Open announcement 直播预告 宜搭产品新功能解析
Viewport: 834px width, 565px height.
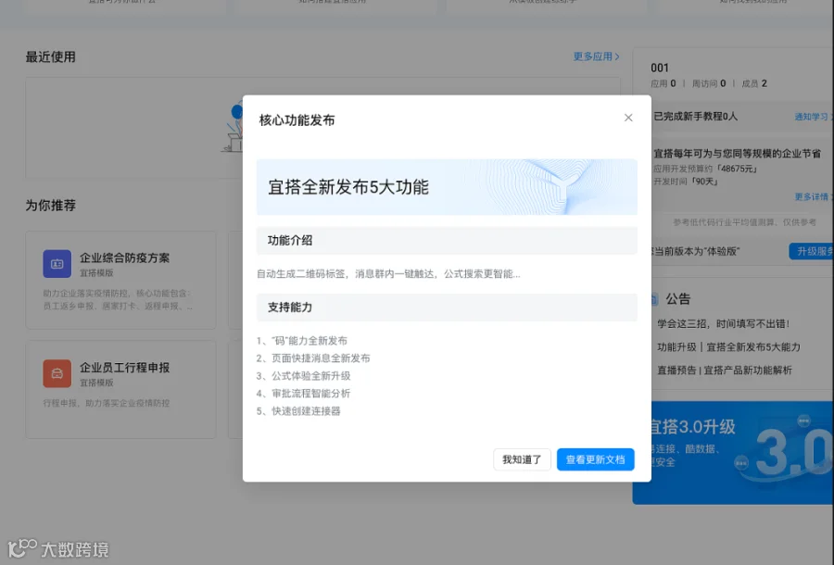click(725, 370)
